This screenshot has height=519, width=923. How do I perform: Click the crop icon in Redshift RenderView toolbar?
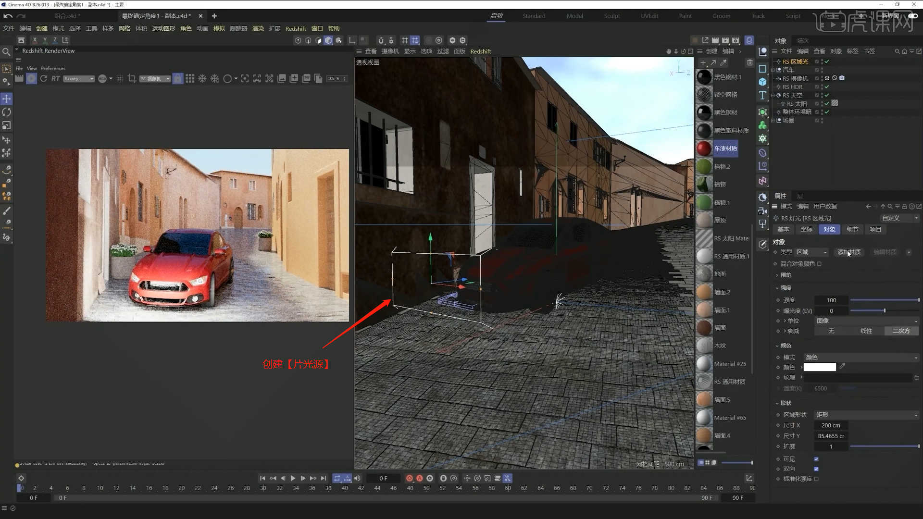click(132, 78)
